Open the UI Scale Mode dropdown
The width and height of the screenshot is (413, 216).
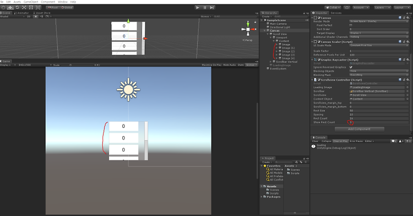pyautogui.click(x=379, y=45)
